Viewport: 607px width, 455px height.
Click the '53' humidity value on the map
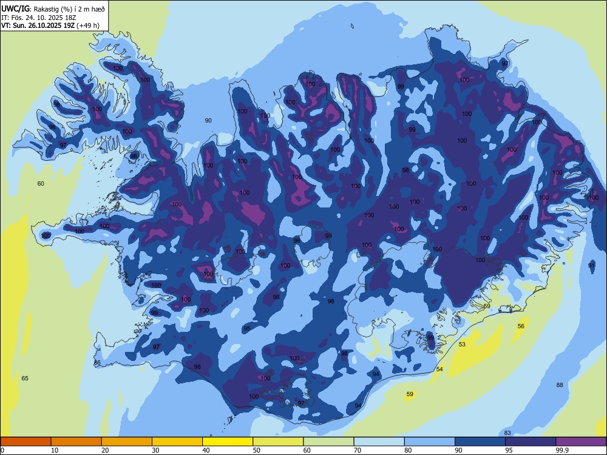point(462,344)
